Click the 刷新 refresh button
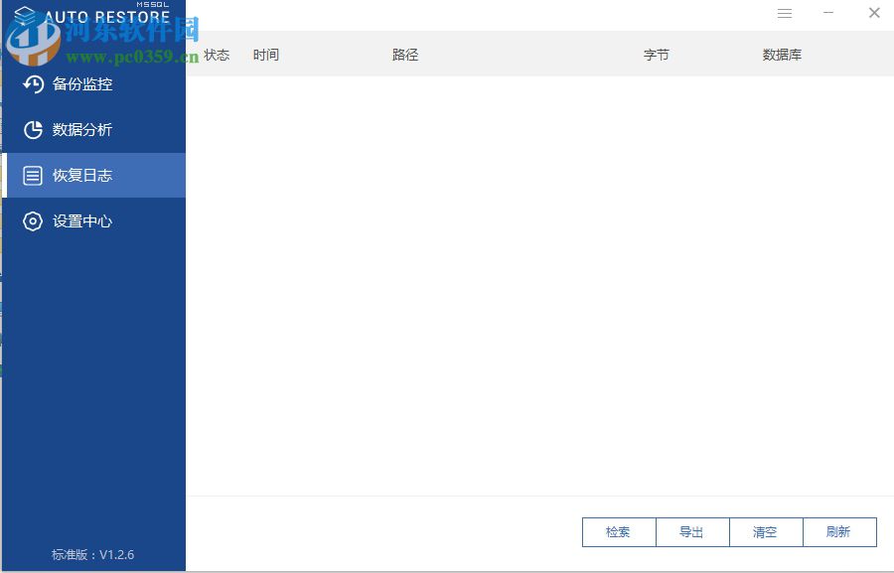Screen dimensions: 894x573 (840, 531)
